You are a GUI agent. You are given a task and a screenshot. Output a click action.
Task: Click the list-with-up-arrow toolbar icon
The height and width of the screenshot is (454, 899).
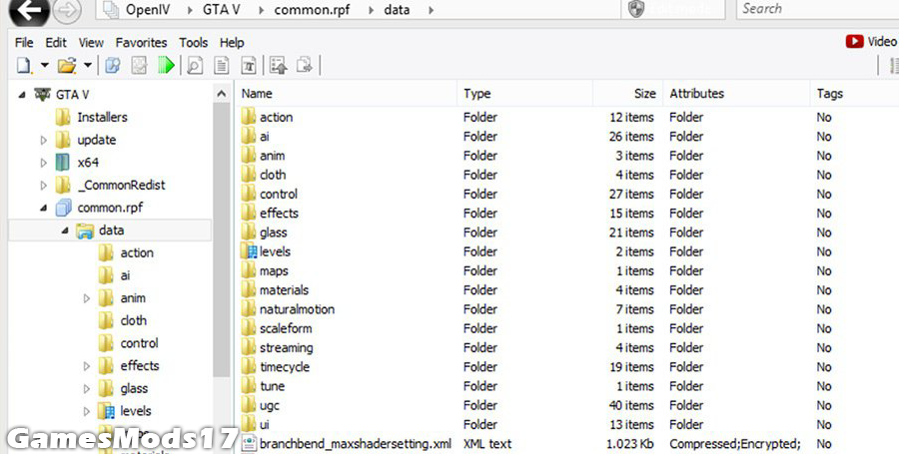279,65
